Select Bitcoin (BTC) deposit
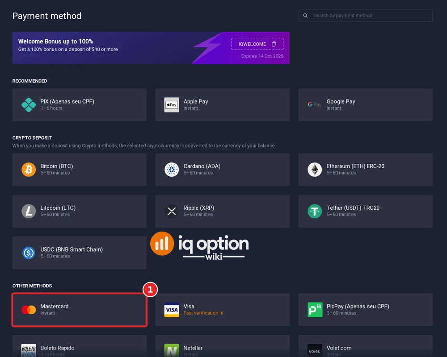The image size is (447, 357). (79, 170)
